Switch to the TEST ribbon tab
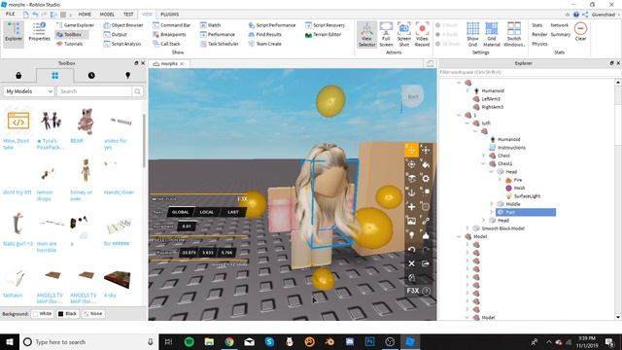Image resolution: width=622 pixels, height=350 pixels. [128, 14]
